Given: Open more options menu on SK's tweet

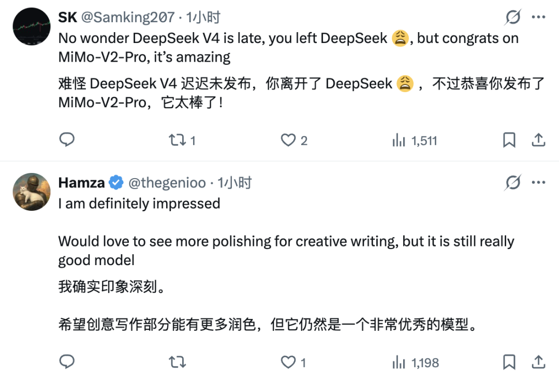Looking at the screenshot, I should tap(538, 18).
